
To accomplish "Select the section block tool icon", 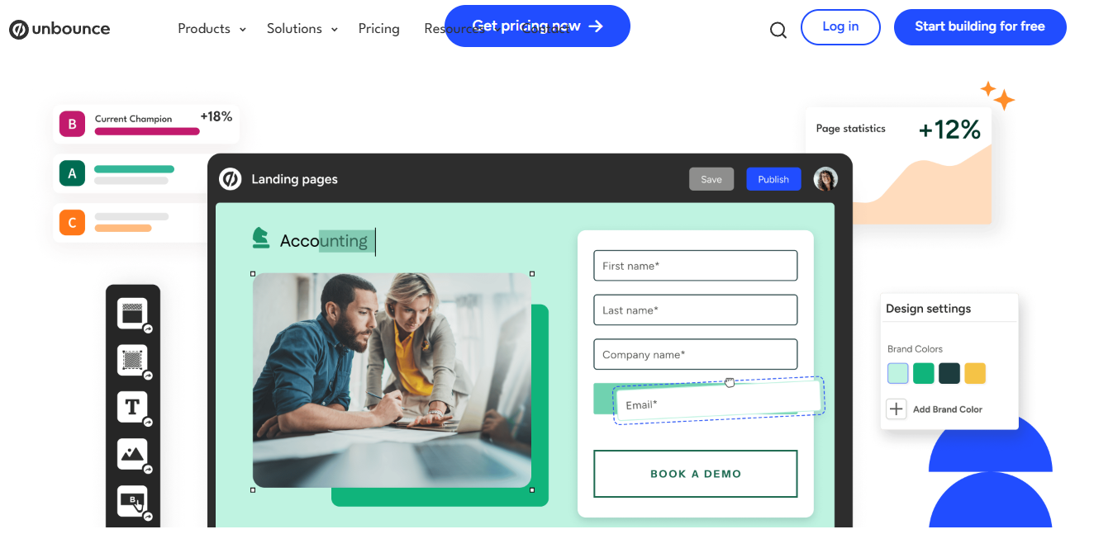I will (132, 314).
